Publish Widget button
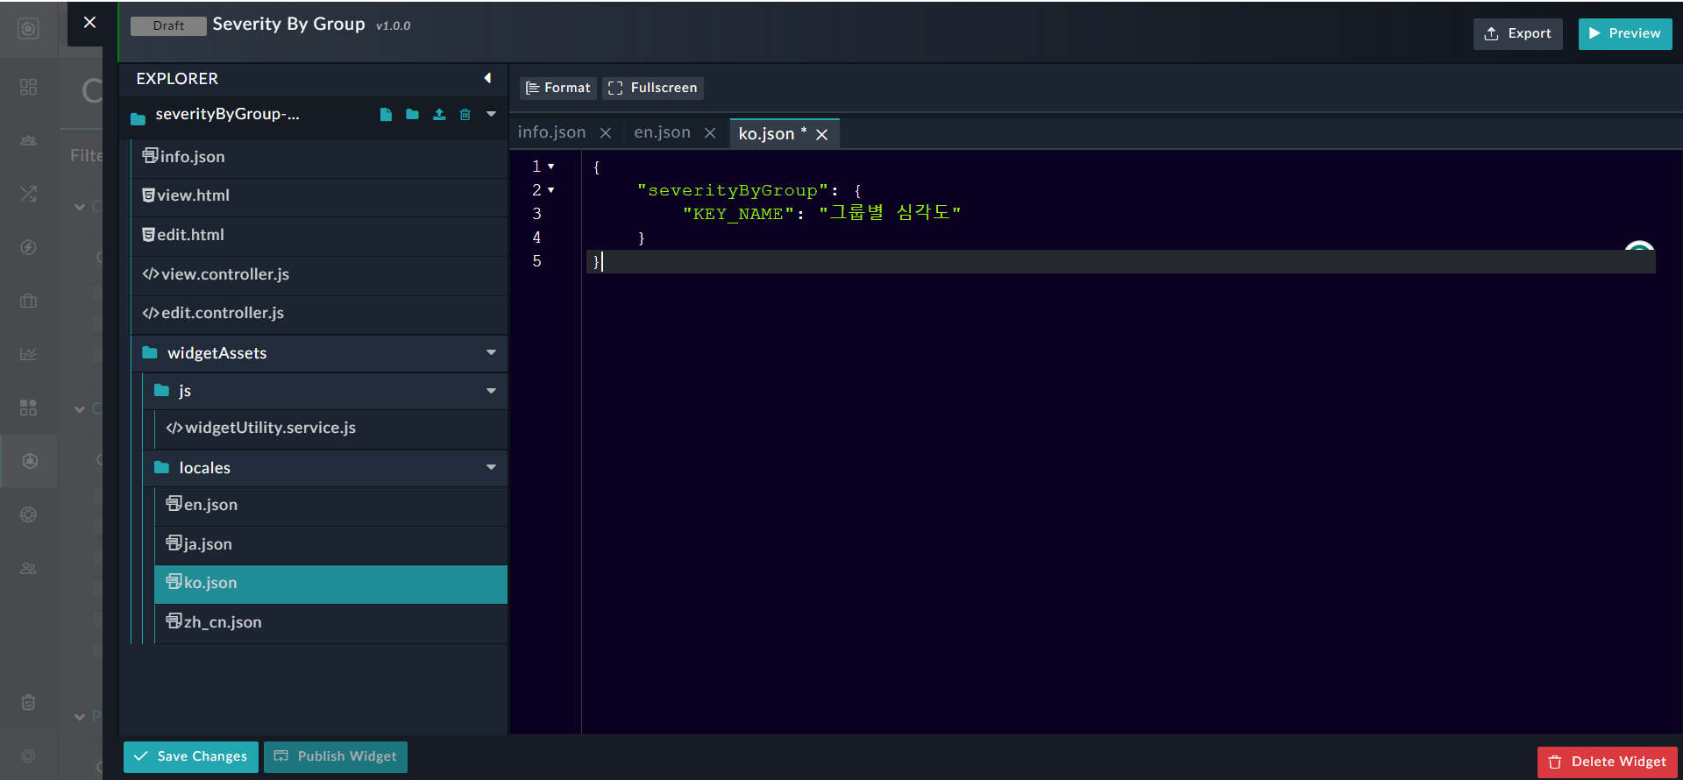The image size is (1683, 780). [x=336, y=757]
